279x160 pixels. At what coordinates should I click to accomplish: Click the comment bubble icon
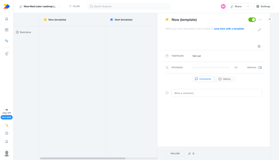pyautogui.click(x=167, y=93)
